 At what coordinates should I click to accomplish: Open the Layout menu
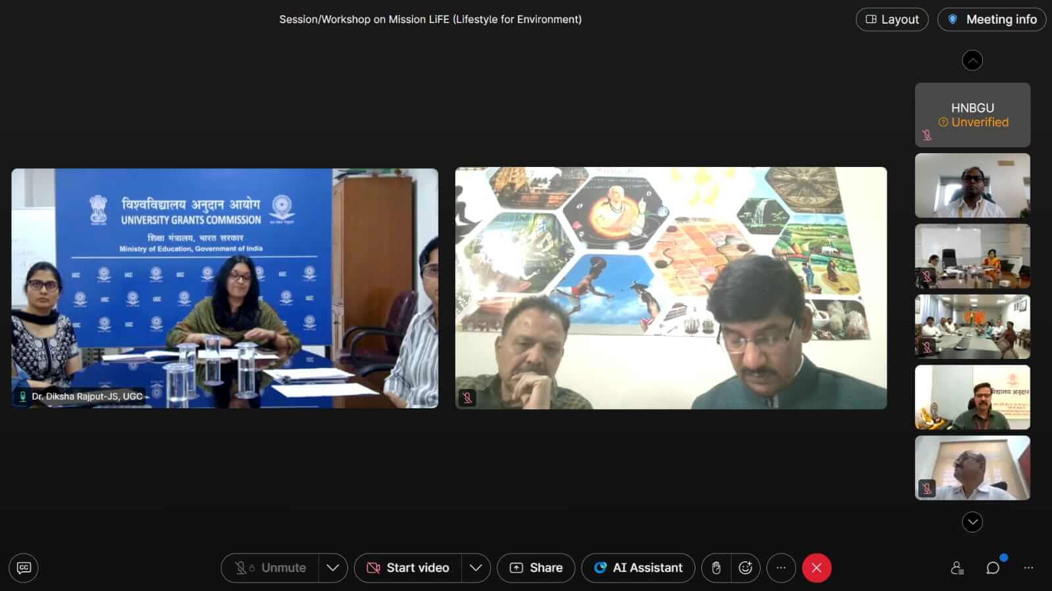[x=891, y=20]
